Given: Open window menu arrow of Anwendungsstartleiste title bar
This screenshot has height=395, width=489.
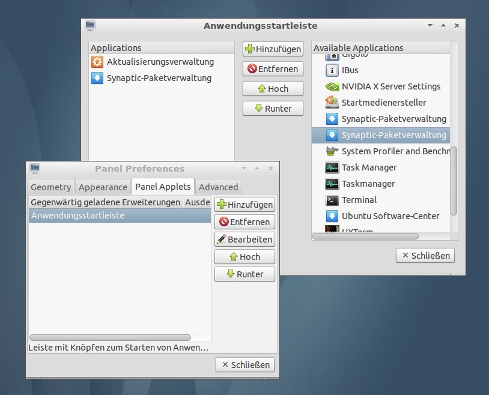Looking at the screenshot, I should pos(430,25).
